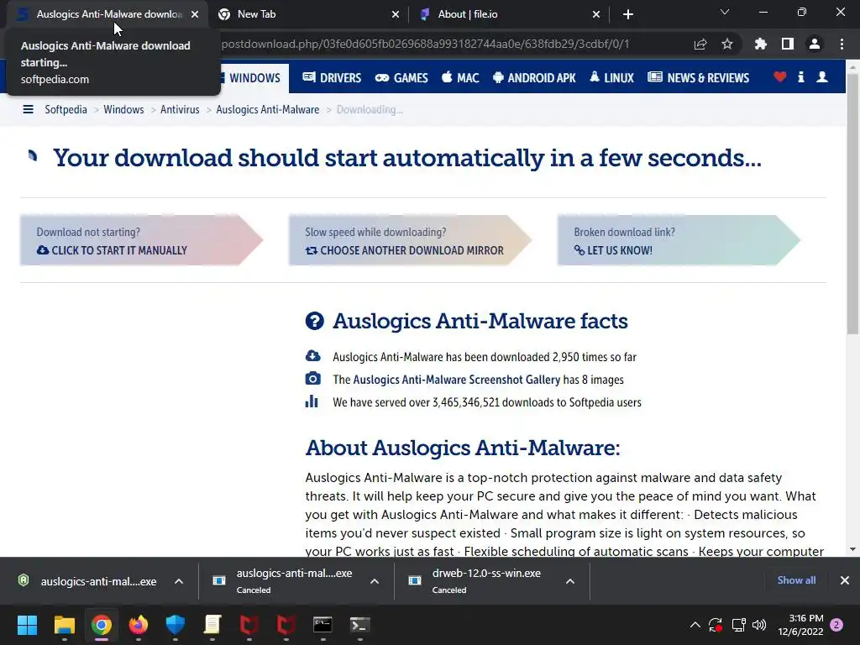Open the PowerShell terminal taskbar icon
860x645 pixels.
pyautogui.click(x=359, y=625)
